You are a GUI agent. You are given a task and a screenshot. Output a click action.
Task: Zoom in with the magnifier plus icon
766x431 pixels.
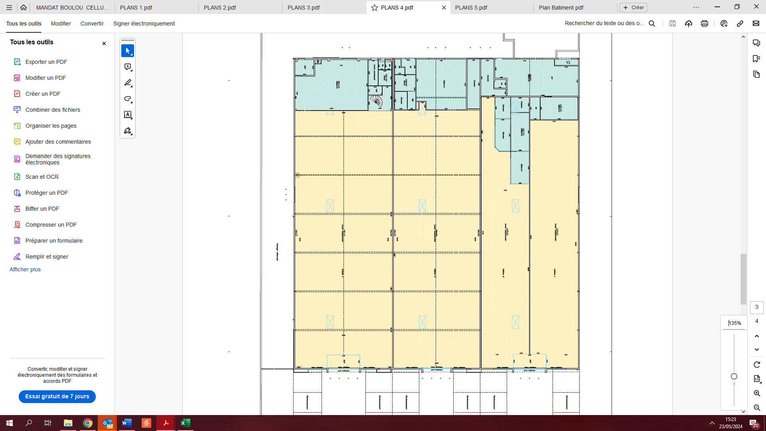[x=757, y=393]
